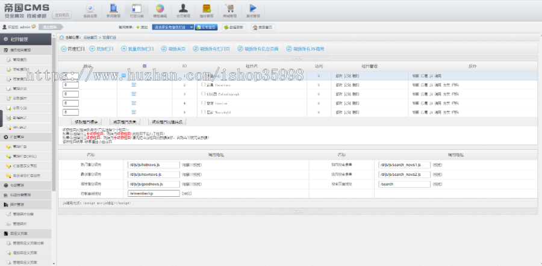The width and height of the screenshot is (542, 266).
Task: Click the 栏目分类 column category icon
Action: click(136, 10)
